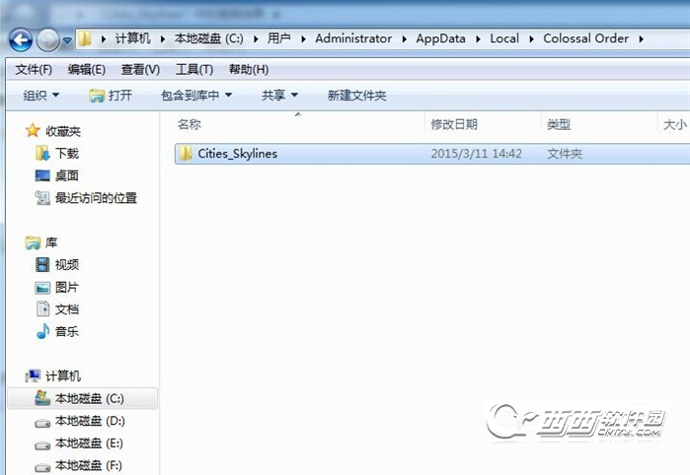The image size is (690, 475).
Task: Expand the arrow after Administrator breadcrumb
Action: (405, 39)
